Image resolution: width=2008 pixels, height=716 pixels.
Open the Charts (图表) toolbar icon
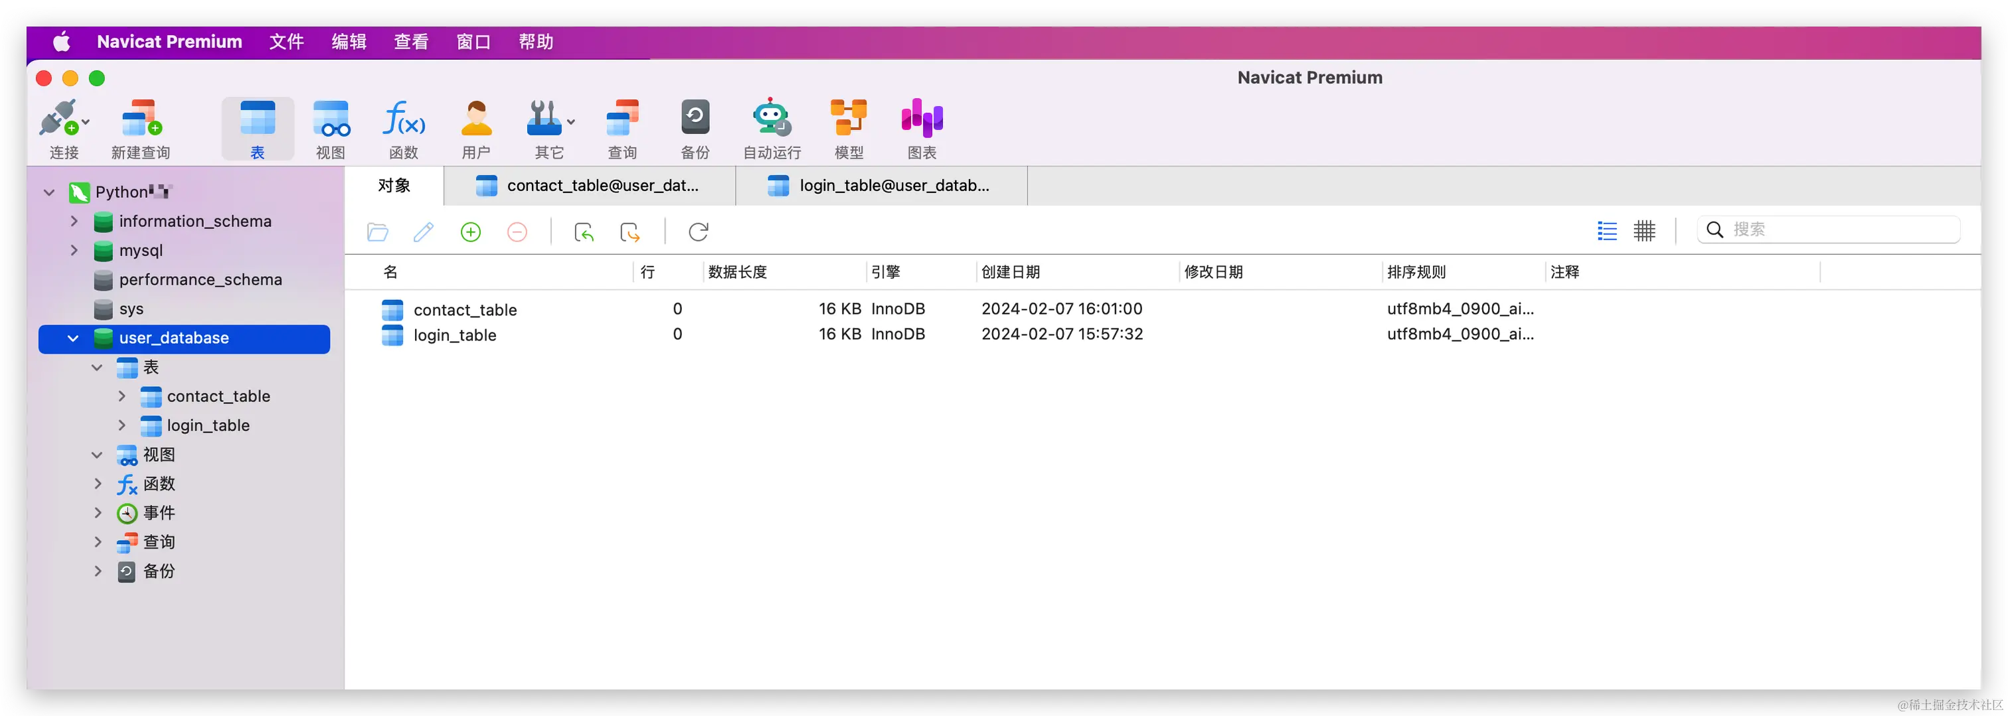pos(922,118)
